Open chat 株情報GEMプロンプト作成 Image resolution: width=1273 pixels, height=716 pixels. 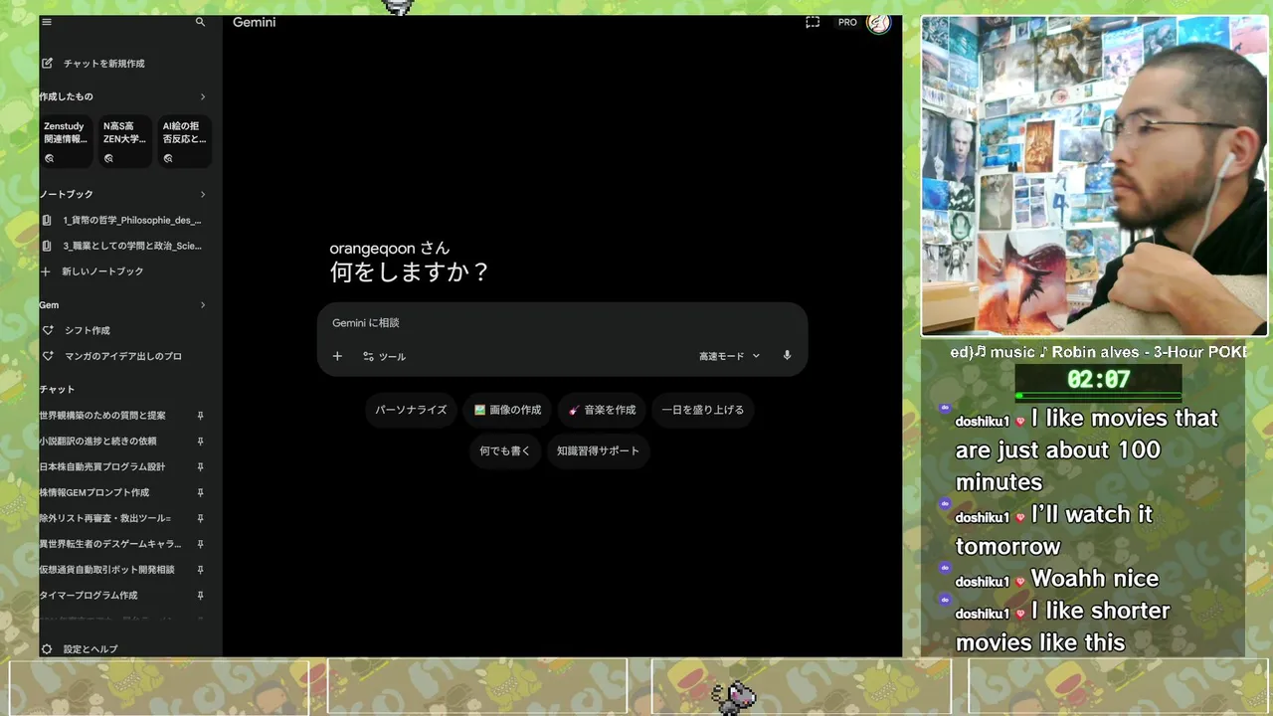click(94, 492)
